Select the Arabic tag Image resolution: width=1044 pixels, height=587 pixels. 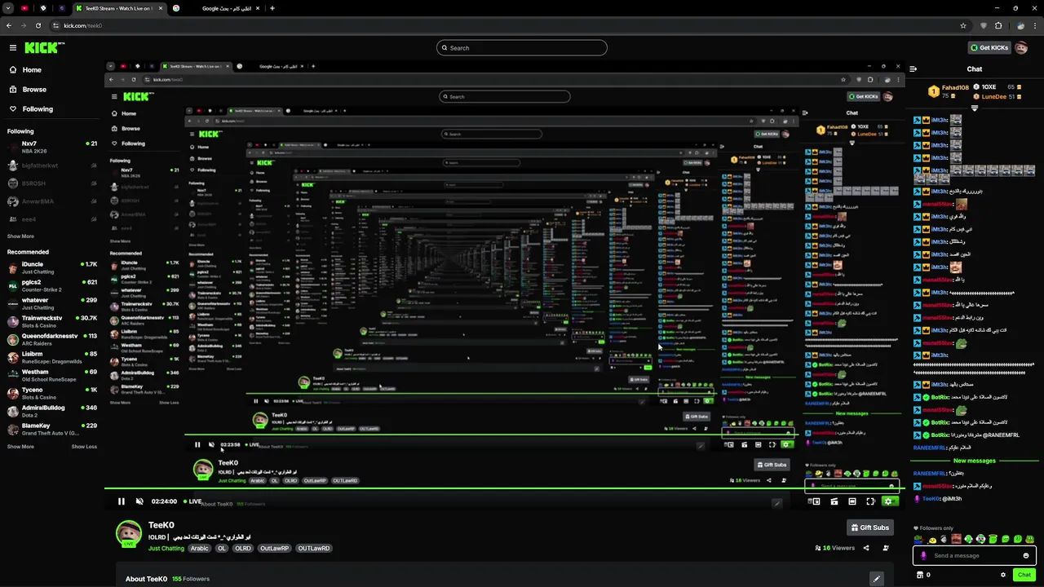pyautogui.click(x=200, y=549)
